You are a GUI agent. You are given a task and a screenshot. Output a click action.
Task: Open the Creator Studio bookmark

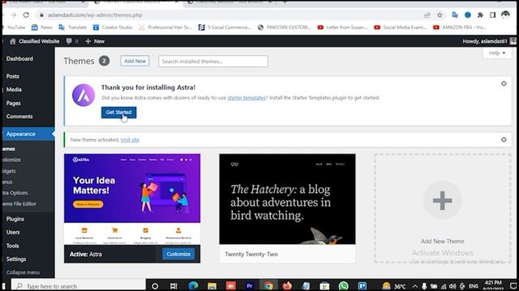[113, 27]
